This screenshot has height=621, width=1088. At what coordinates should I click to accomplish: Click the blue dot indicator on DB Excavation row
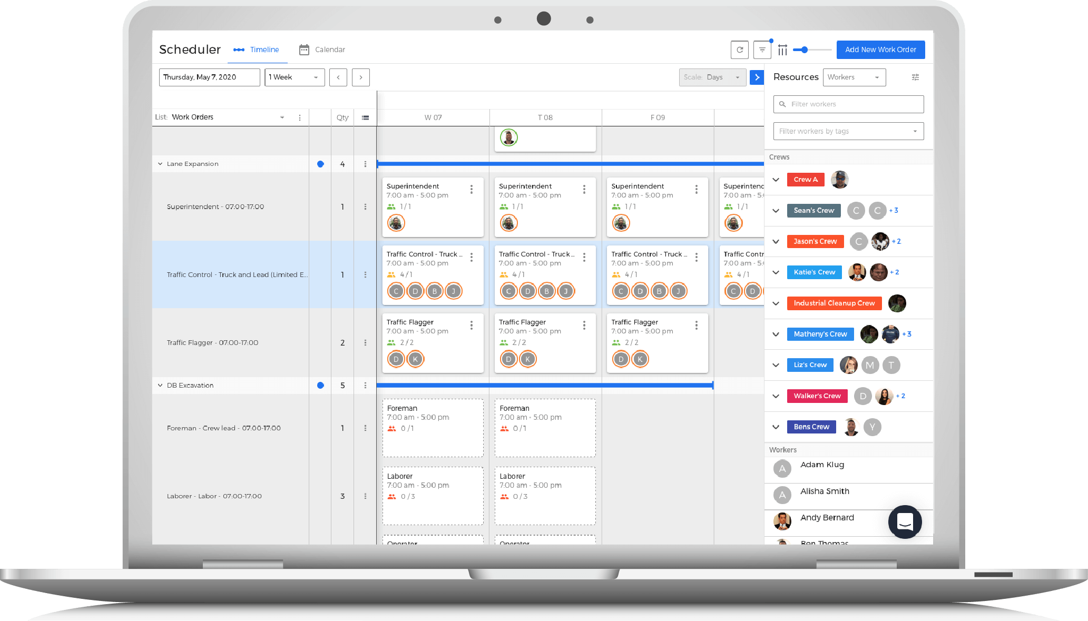[320, 384]
